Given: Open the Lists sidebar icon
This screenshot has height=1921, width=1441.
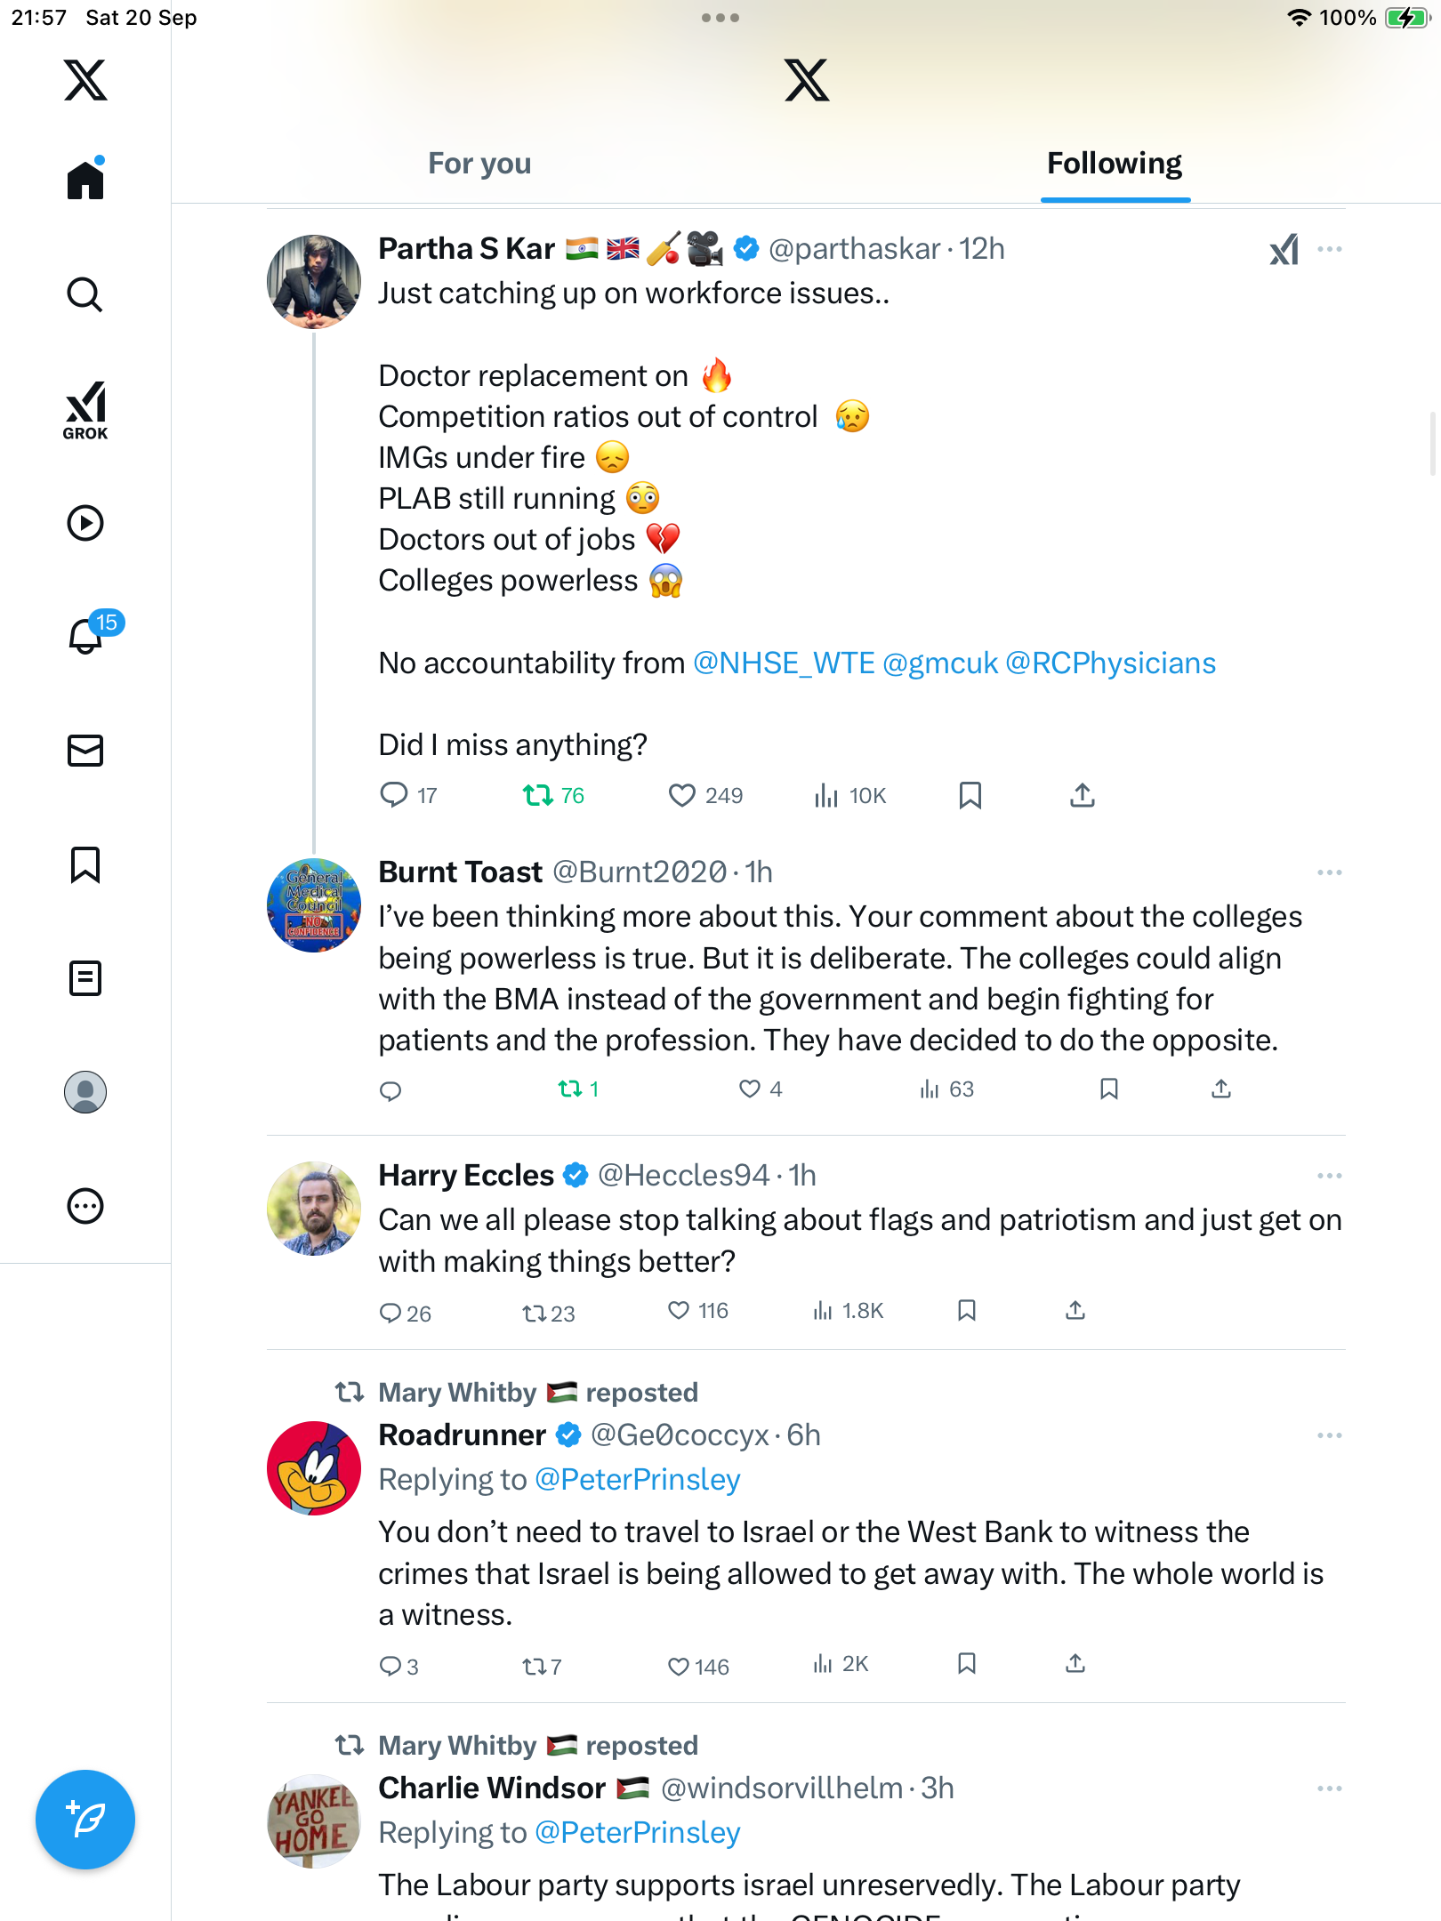Looking at the screenshot, I should coord(85,978).
